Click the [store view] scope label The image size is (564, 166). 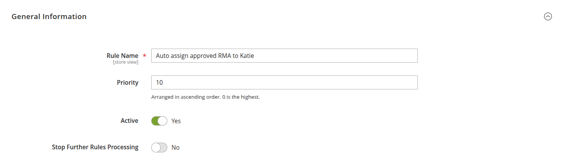125,62
